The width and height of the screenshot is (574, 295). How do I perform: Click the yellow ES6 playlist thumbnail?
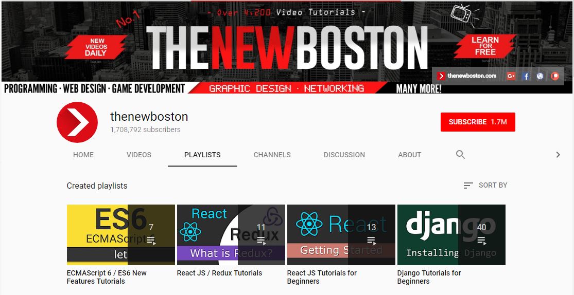tap(121, 235)
